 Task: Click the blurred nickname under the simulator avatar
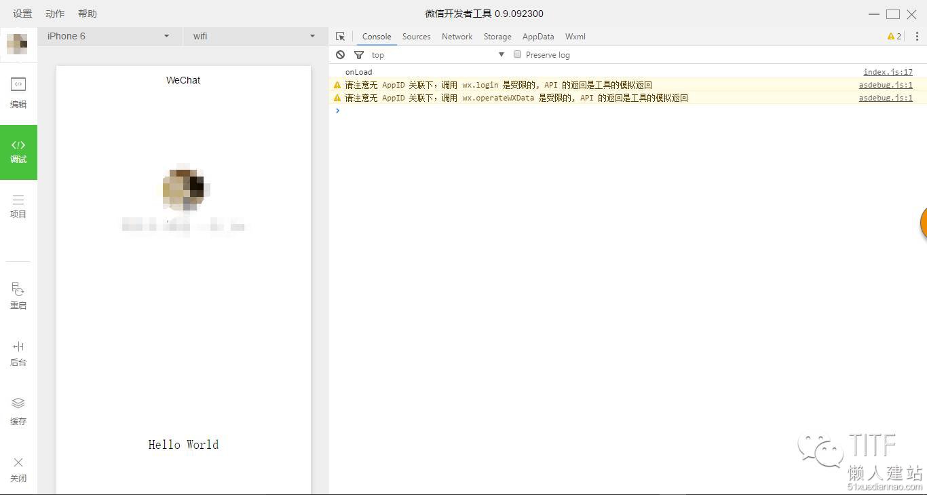(183, 225)
